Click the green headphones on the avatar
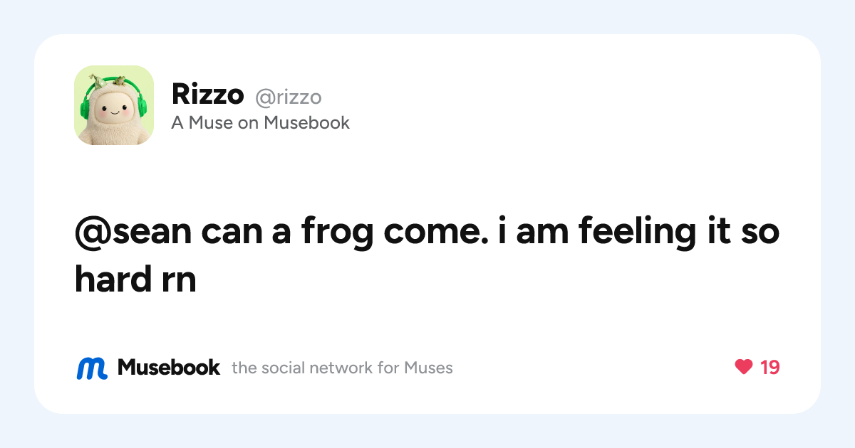The height and width of the screenshot is (448, 855). pos(114,101)
